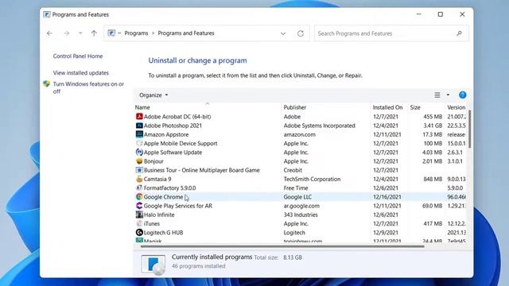Go forward with the right arrow
The image size is (509, 286).
pyautogui.click(x=66, y=33)
